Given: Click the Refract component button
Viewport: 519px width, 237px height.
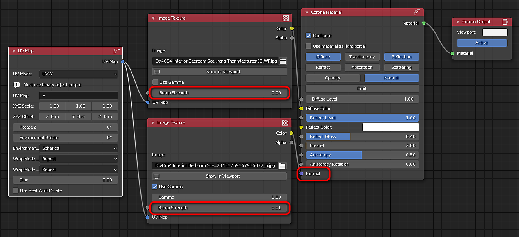Looking at the screenshot, I should 323,67.
